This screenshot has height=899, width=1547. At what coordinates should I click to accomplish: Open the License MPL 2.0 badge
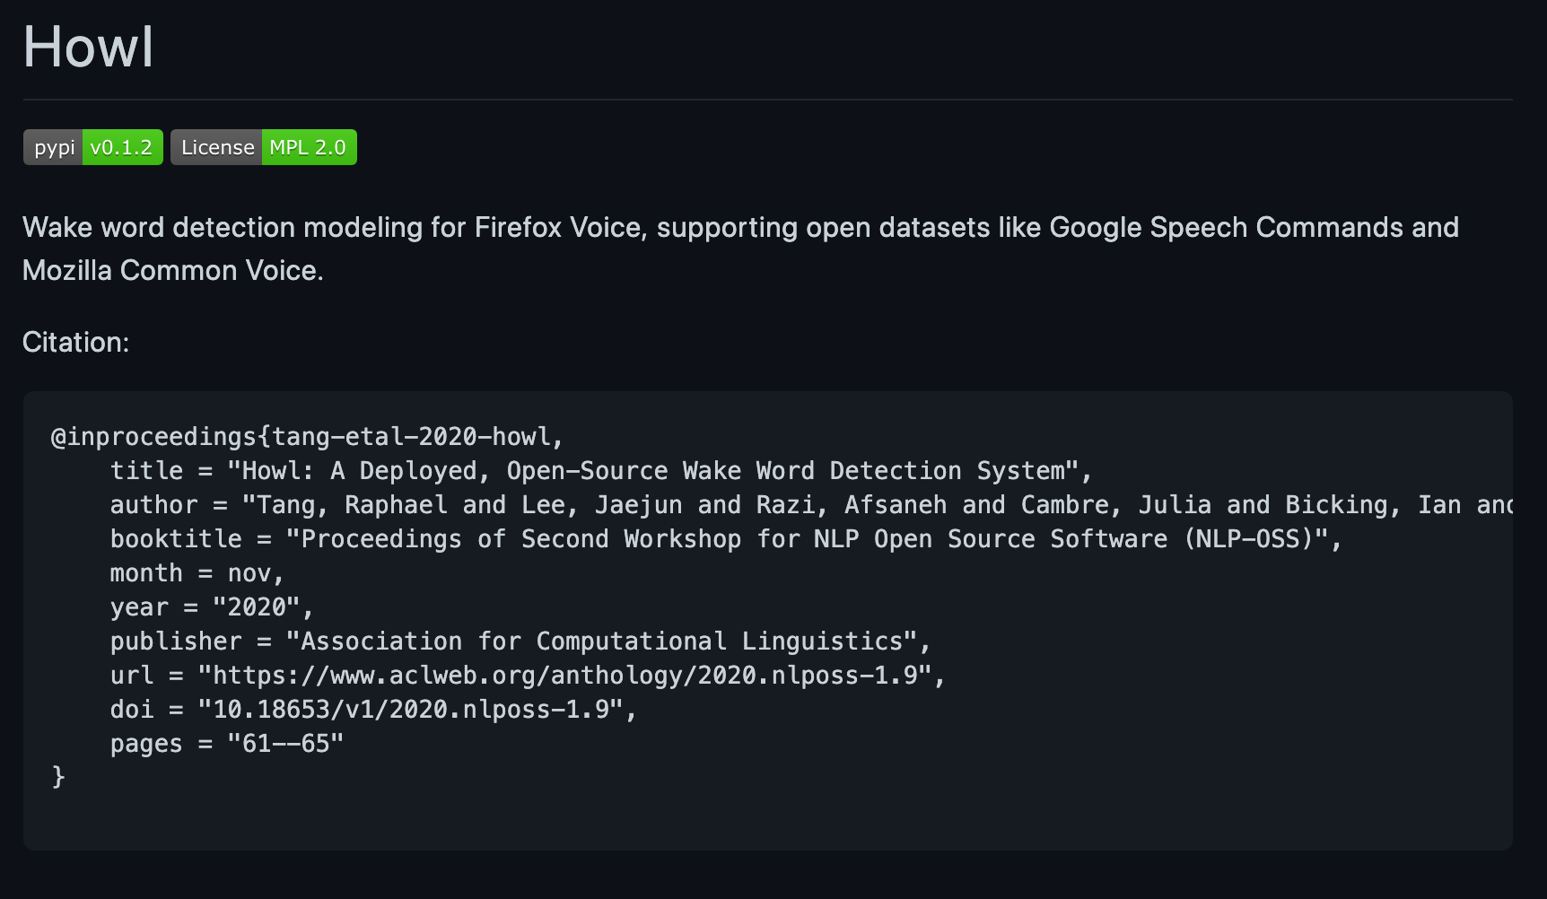pos(263,147)
